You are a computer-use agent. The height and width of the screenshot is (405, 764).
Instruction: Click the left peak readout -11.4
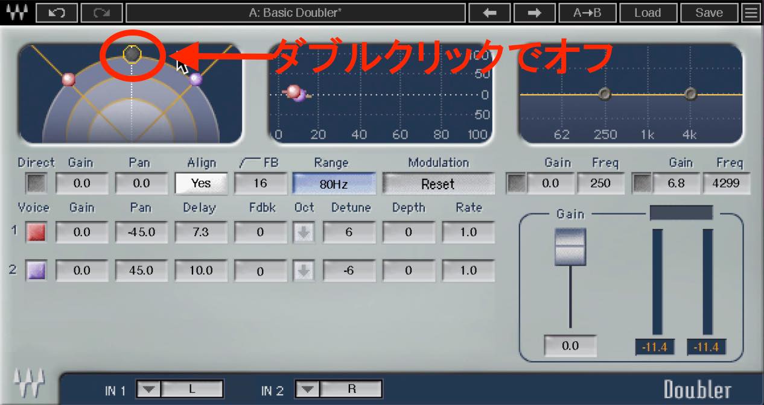[655, 347]
